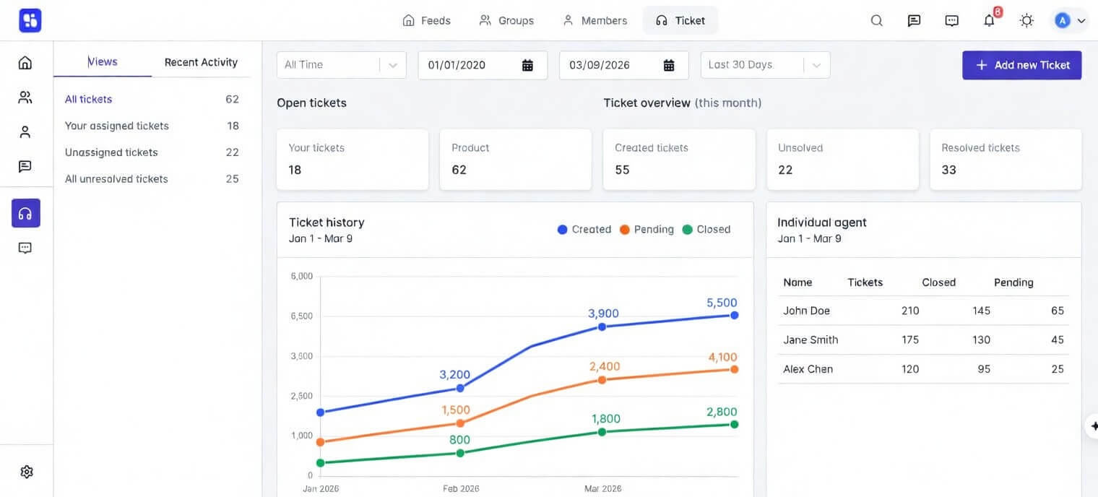Screen dimensions: 1098x497
Task: Open the groups icon in left sidebar
Action: (x=25, y=98)
